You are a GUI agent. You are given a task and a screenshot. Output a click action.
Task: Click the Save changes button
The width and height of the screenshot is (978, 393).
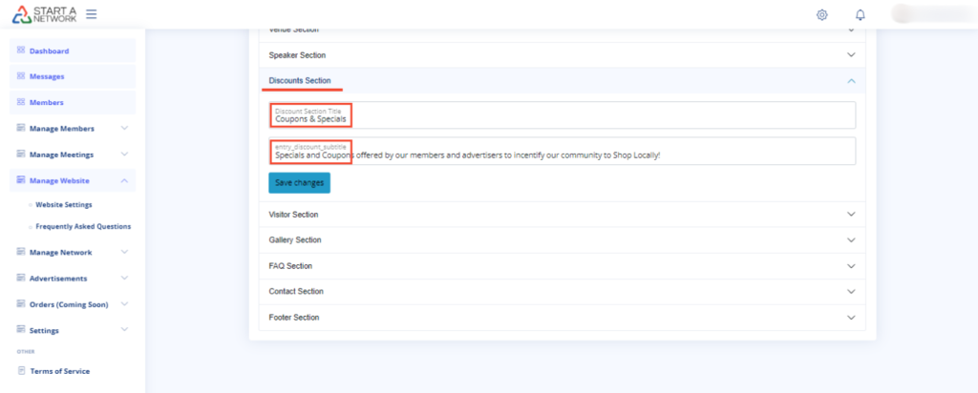pyautogui.click(x=299, y=182)
